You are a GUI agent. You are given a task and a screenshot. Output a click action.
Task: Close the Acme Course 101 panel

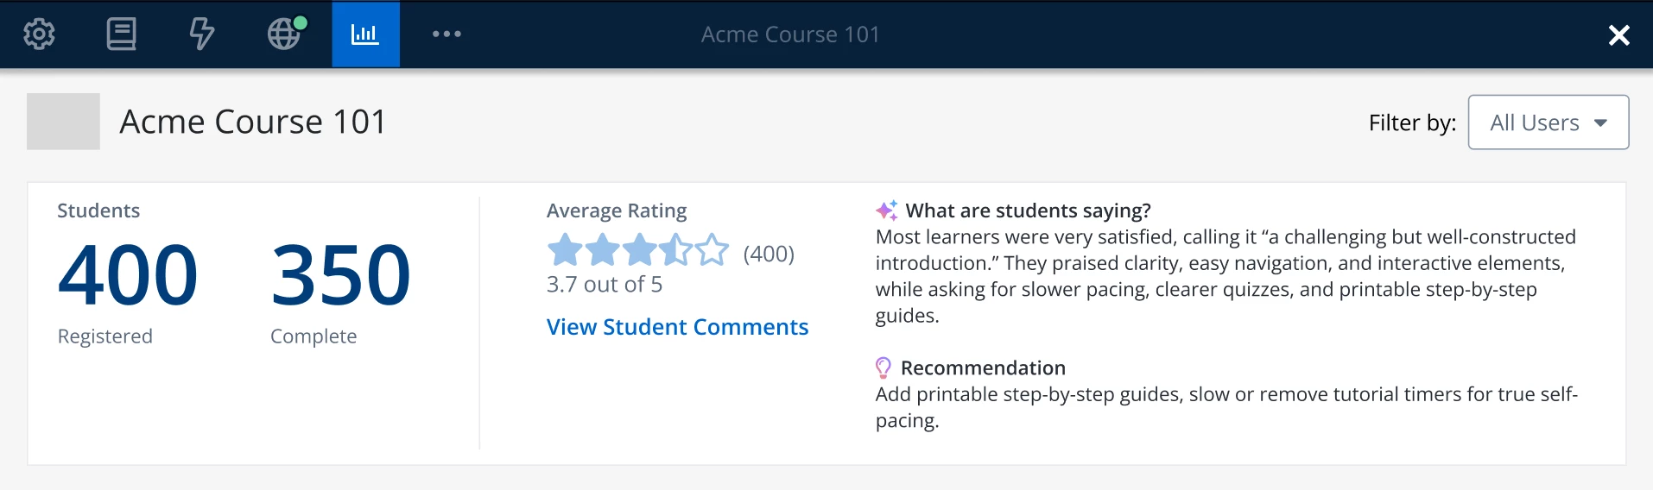pos(1618,35)
